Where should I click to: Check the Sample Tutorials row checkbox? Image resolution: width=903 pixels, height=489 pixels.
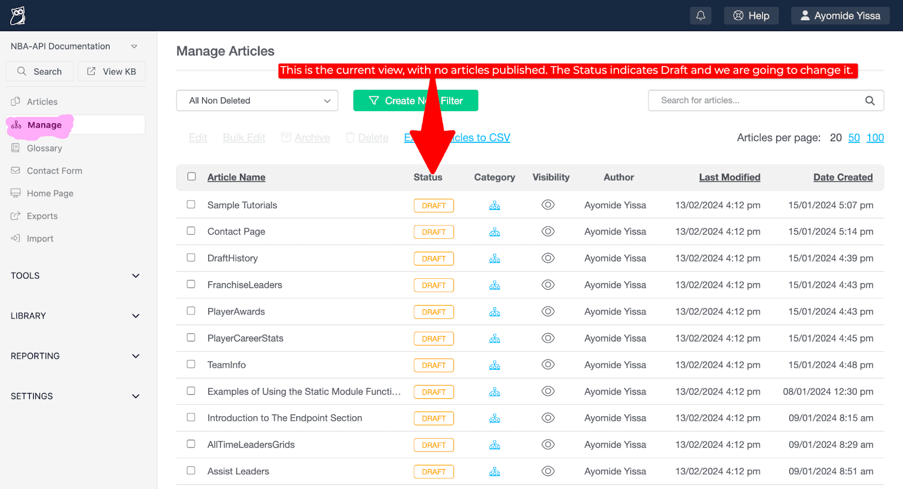coord(191,204)
